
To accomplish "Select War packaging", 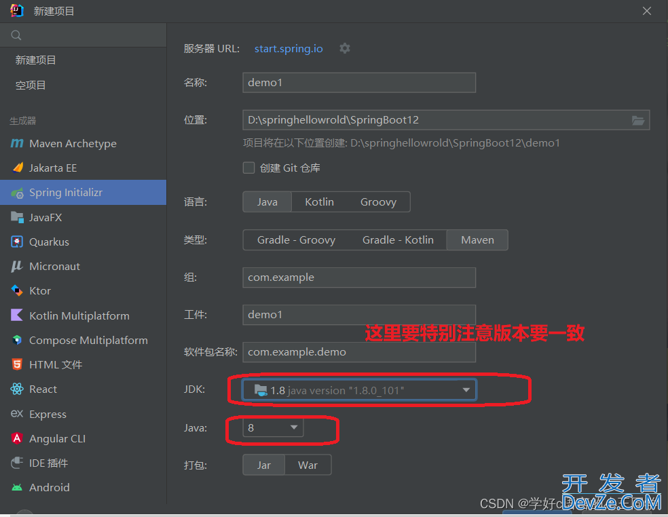I will click(308, 465).
